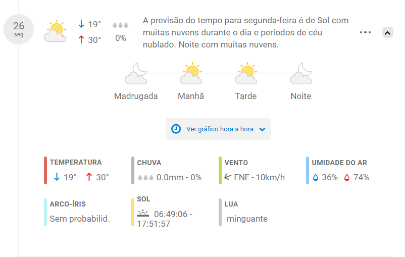This screenshot has height=257, width=405.
Task: Click the red maximum humidity droplet 74%
Action: [346, 177]
